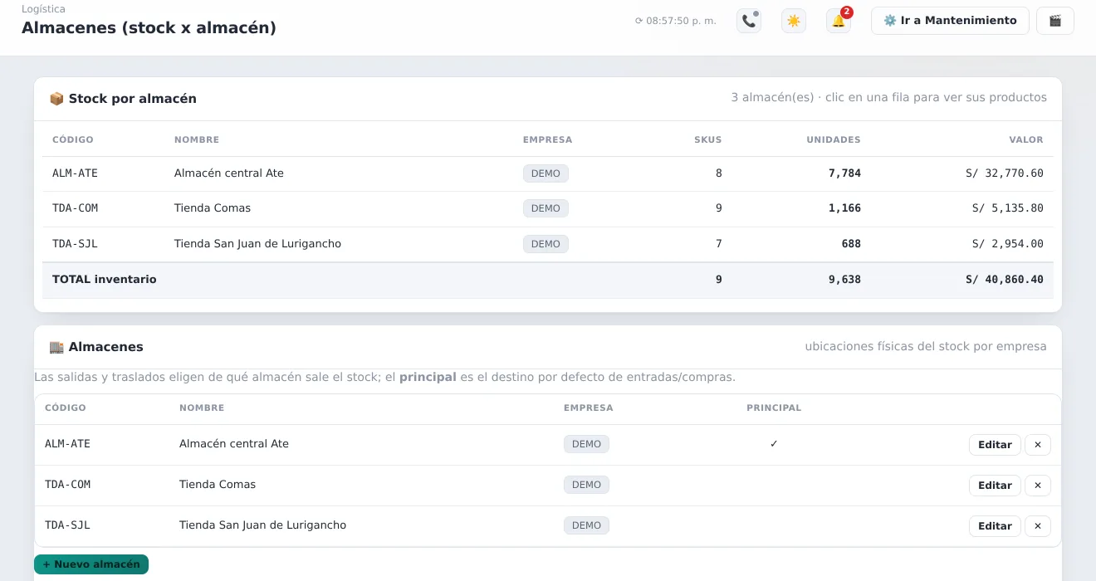
Task: Delete Tienda Comas with its X button
Action: [x=1038, y=486]
